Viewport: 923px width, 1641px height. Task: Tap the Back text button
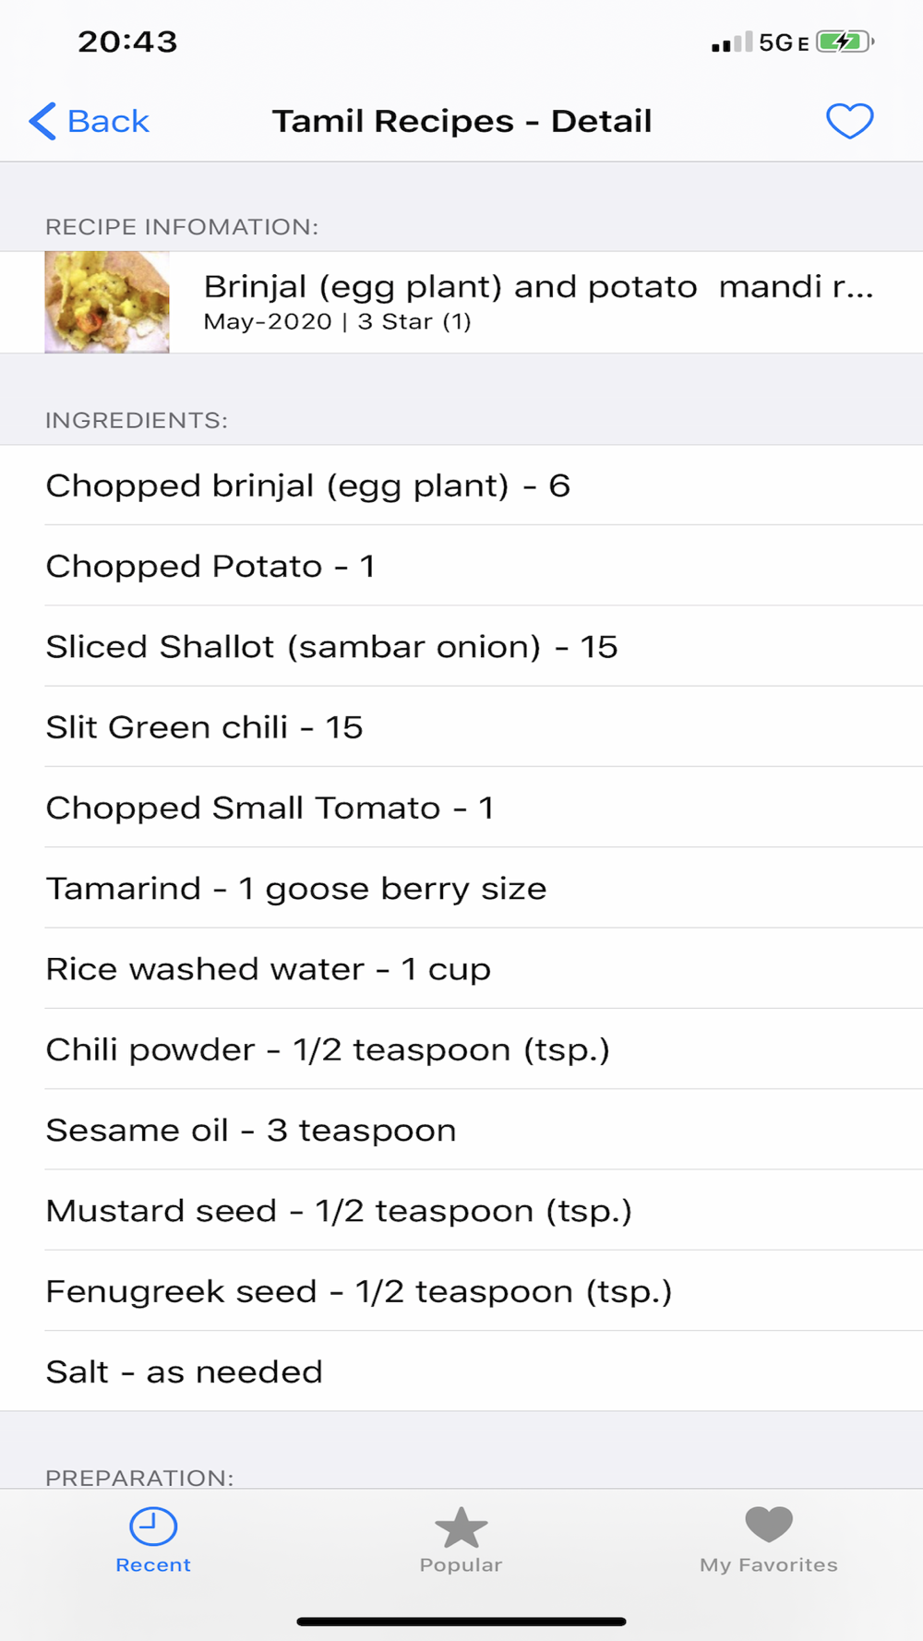[108, 121]
